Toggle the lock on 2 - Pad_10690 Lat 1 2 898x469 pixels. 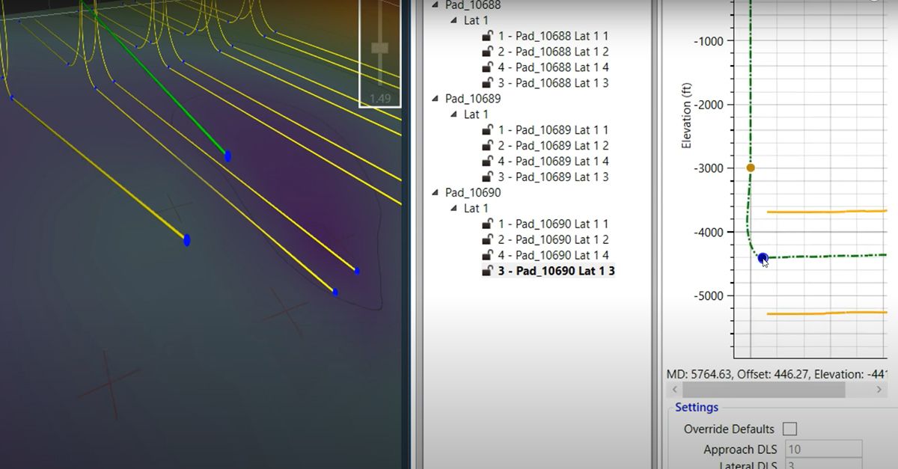click(486, 239)
